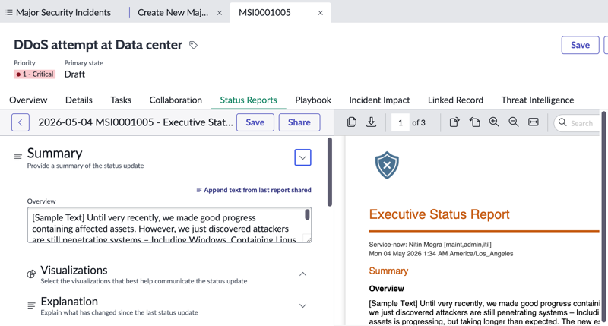Open the Details tab
This screenshot has width=608, height=326.
[79, 100]
